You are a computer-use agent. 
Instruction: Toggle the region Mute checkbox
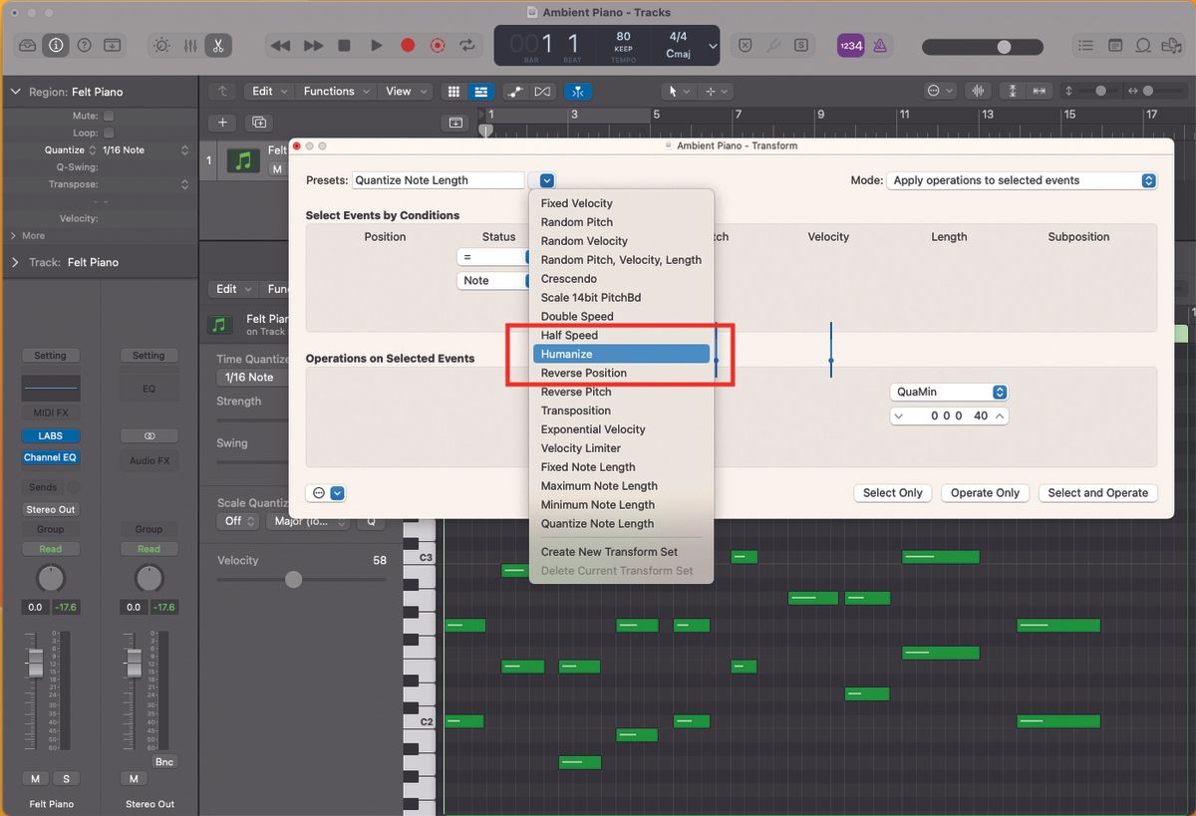(109, 117)
